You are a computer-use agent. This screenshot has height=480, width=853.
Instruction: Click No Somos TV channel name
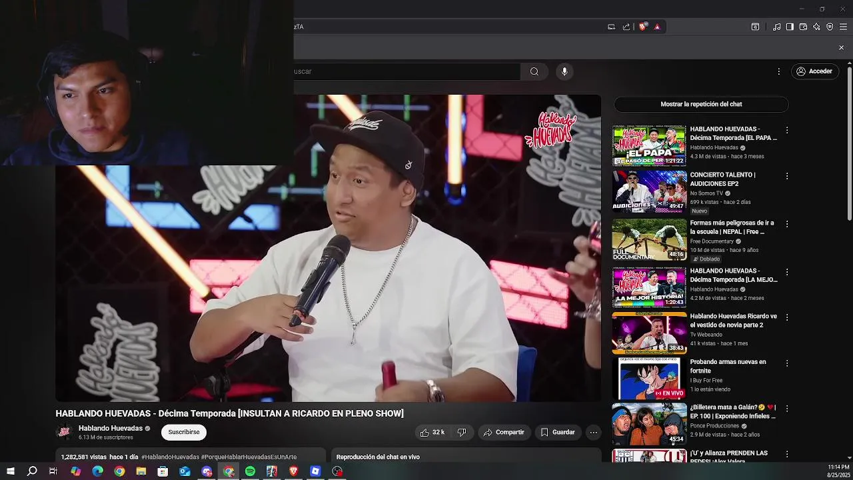click(706, 193)
